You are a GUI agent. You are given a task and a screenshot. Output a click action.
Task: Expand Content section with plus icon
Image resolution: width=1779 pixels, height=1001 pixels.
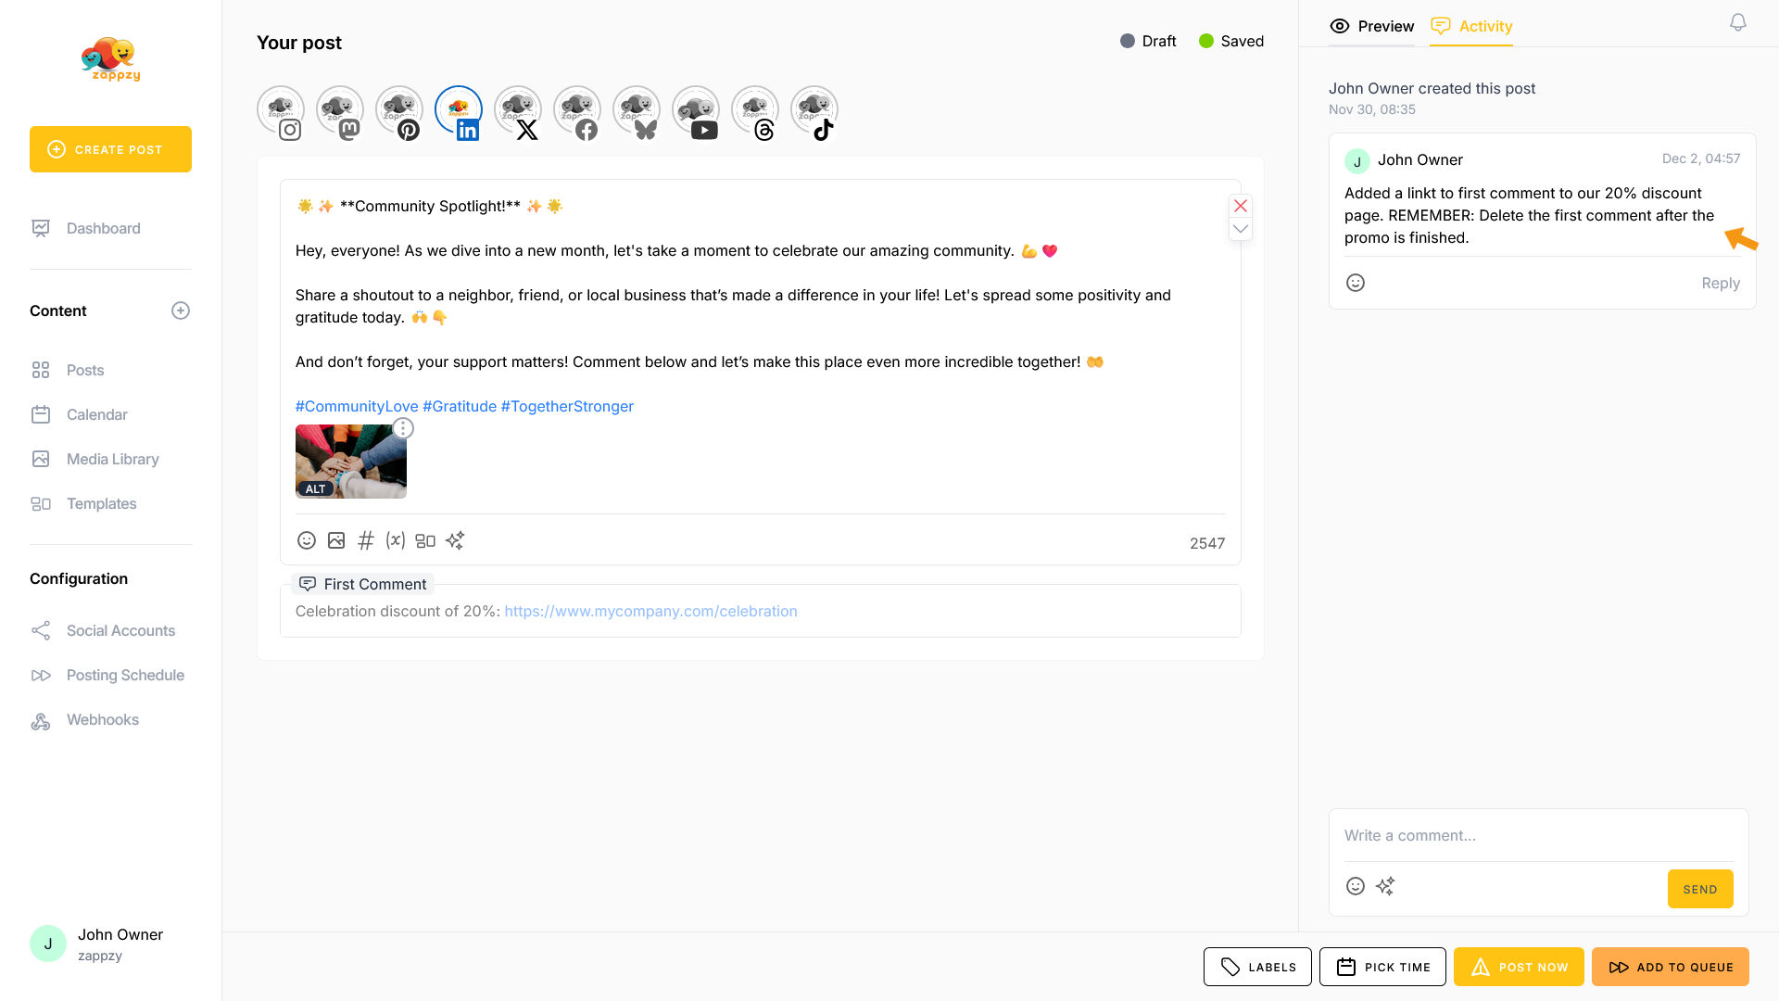tap(181, 310)
